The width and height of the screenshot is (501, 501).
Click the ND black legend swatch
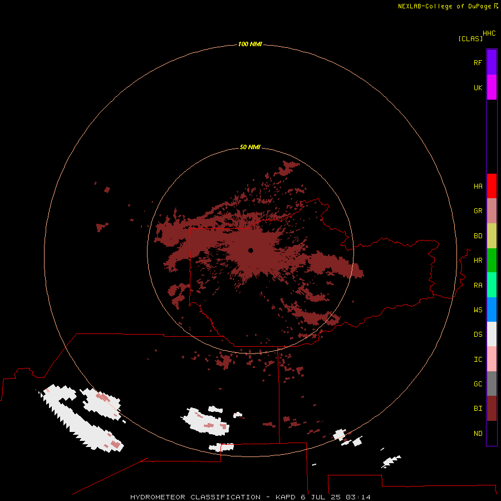click(492, 433)
